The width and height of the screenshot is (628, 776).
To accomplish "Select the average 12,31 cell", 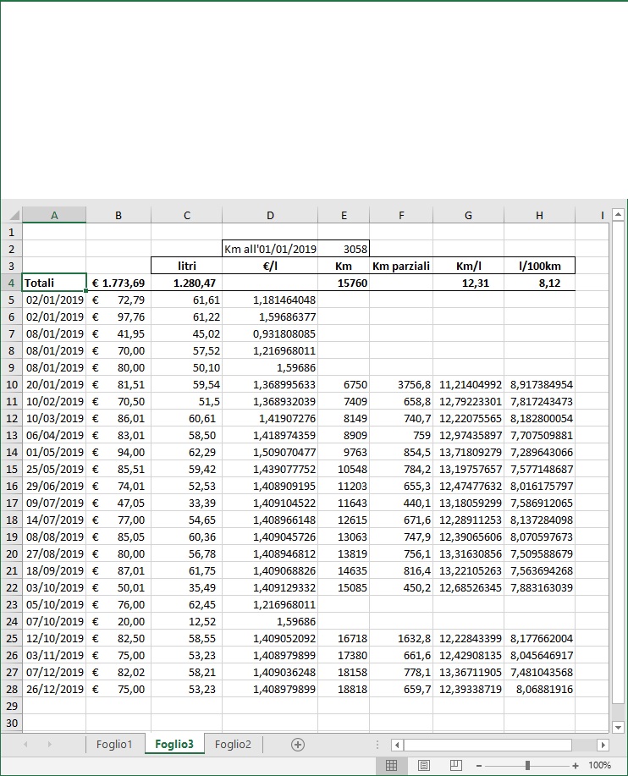I will pos(468,283).
